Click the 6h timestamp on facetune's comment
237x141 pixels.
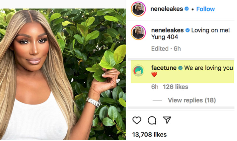155,87
